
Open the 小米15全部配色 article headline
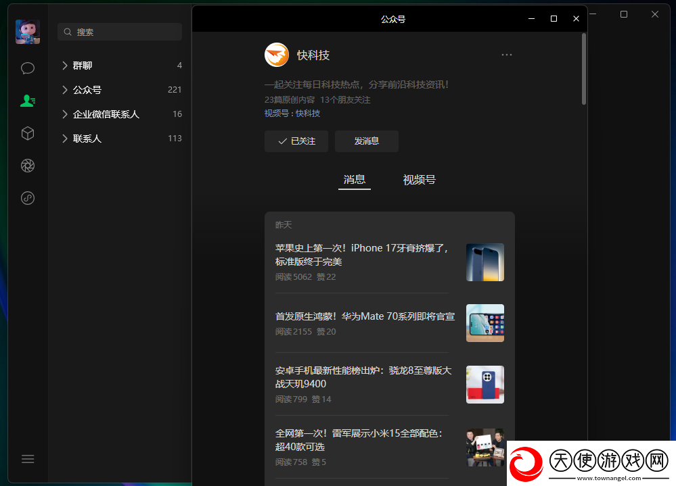[x=359, y=439]
